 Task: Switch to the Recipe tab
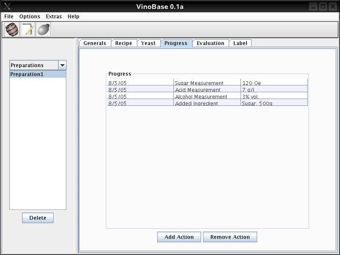click(x=124, y=43)
